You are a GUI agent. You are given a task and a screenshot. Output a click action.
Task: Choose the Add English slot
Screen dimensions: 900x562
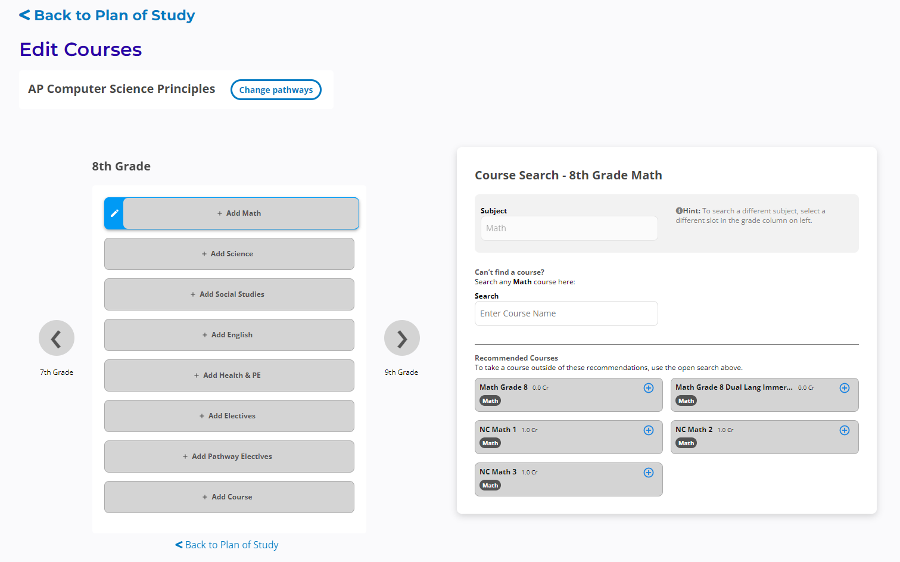229,335
